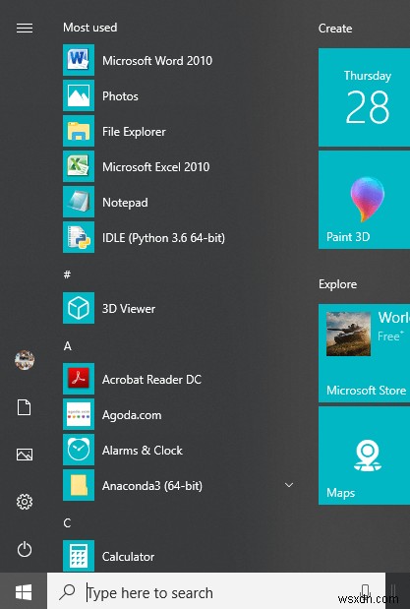Launch Acrobat Reader DC icon

click(79, 379)
